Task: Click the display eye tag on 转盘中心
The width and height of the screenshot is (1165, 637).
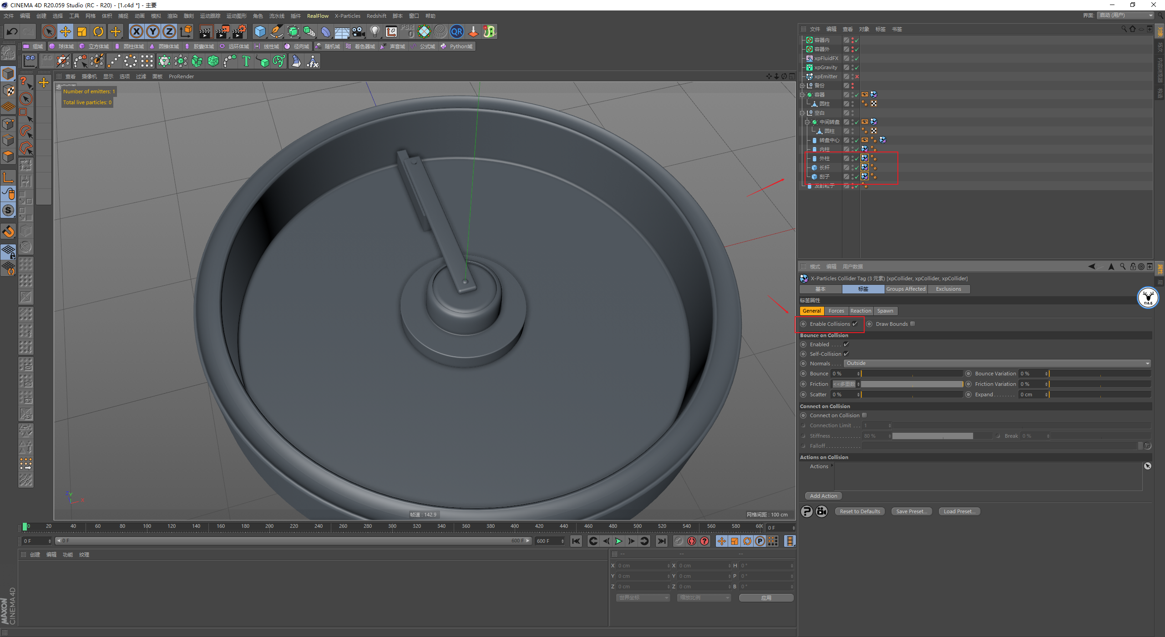Action: [x=865, y=140]
